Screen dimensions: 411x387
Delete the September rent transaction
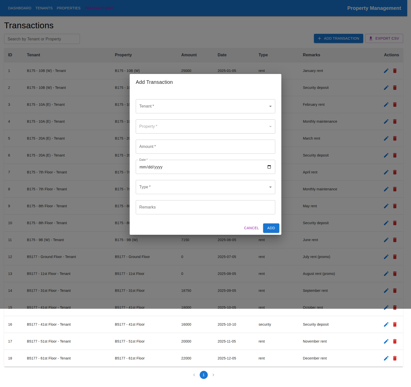click(395, 291)
